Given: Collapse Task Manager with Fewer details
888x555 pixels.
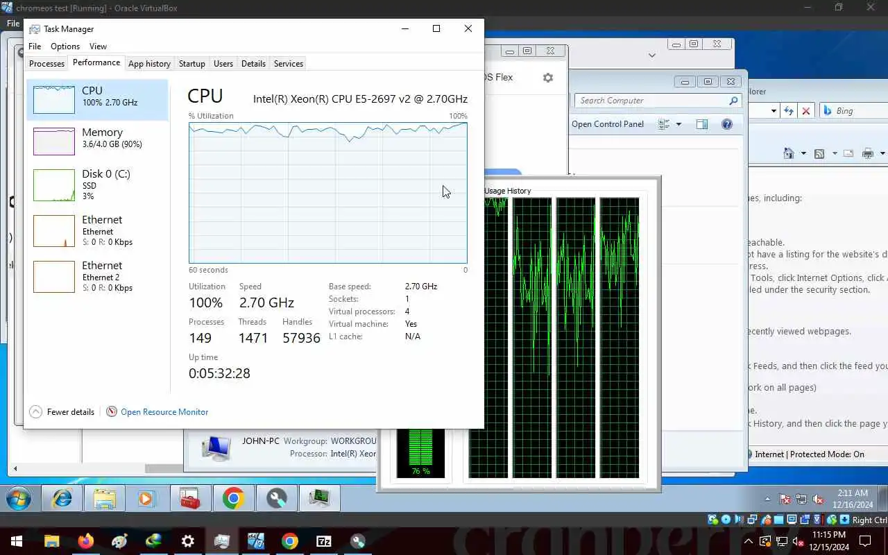Looking at the screenshot, I should [x=62, y=411].
